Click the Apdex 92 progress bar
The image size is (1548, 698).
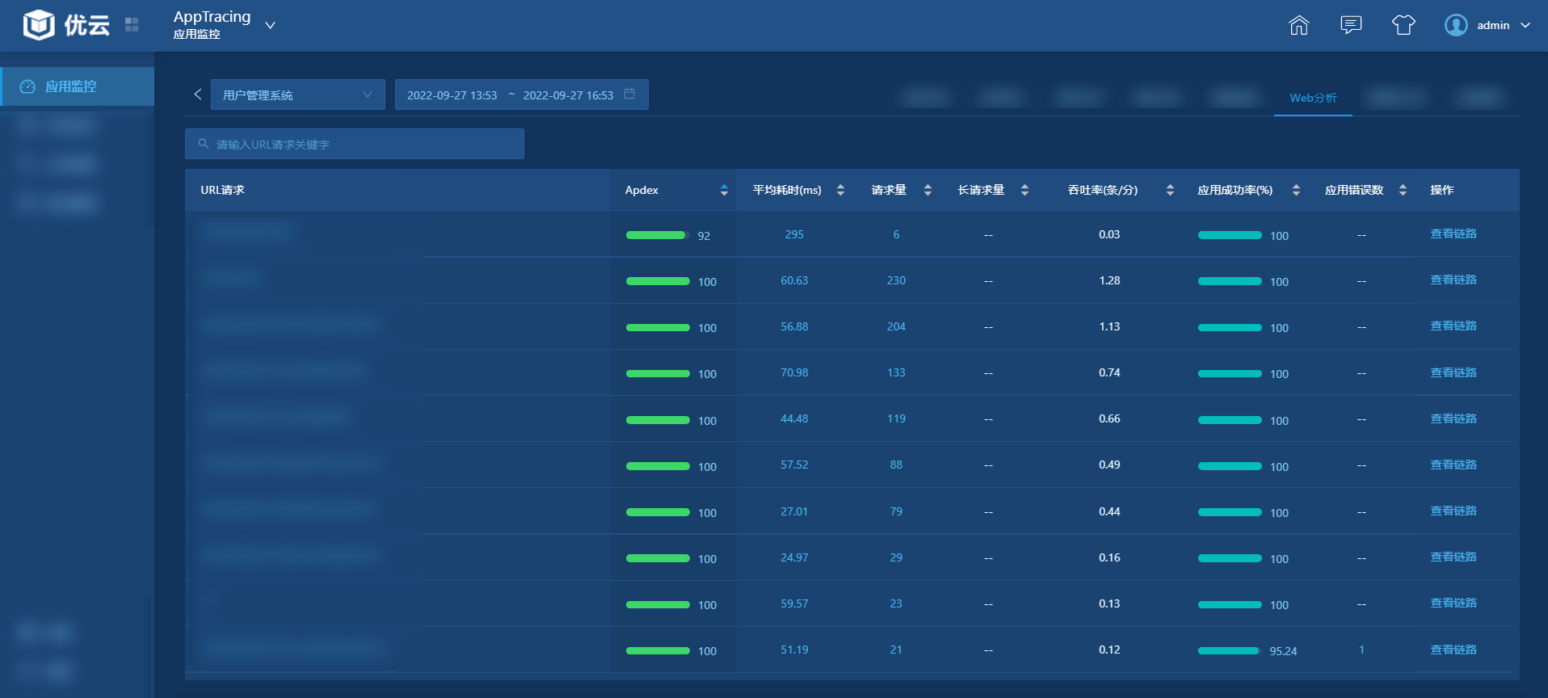coord(657,235)
